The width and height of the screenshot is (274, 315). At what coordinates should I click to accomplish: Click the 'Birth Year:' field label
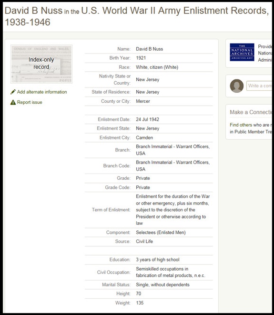[x=120, y=58]
